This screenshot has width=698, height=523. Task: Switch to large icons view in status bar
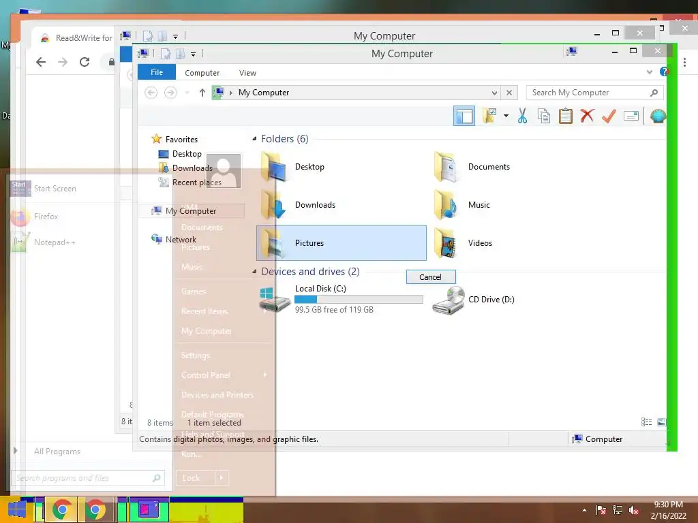[x=661, y=422]
